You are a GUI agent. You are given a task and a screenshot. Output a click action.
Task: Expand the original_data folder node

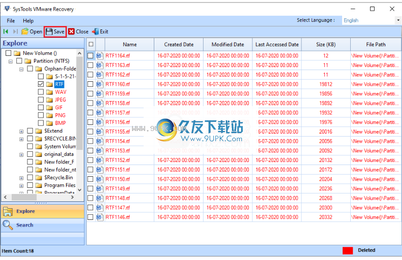[x=21, y=155]
